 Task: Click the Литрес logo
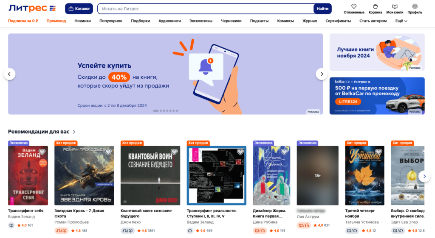(32, 8)
